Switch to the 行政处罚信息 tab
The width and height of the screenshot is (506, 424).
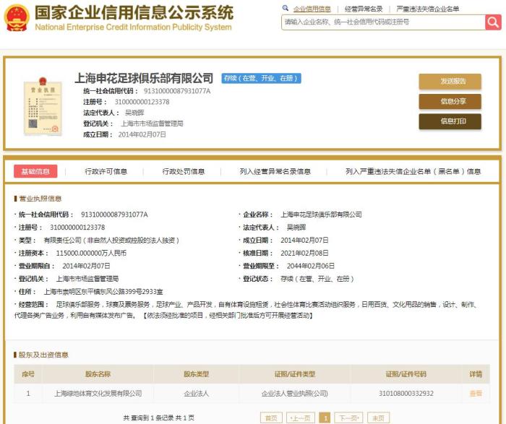pos(184,171)
